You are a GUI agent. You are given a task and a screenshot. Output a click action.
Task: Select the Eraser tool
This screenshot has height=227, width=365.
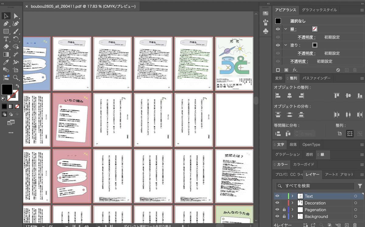(x=6, y=47)
